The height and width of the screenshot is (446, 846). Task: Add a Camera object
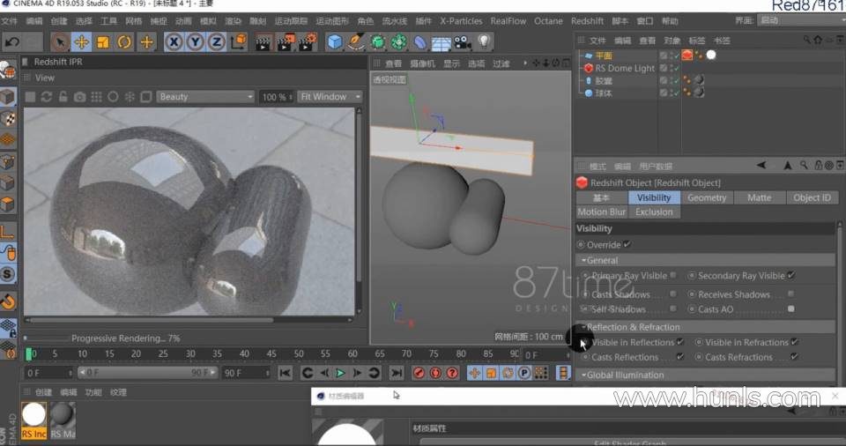[x=463, y=41]
